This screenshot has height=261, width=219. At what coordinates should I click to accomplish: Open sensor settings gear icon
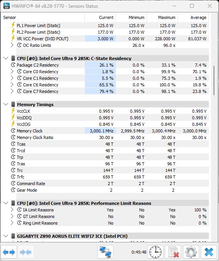click(191, 252)
